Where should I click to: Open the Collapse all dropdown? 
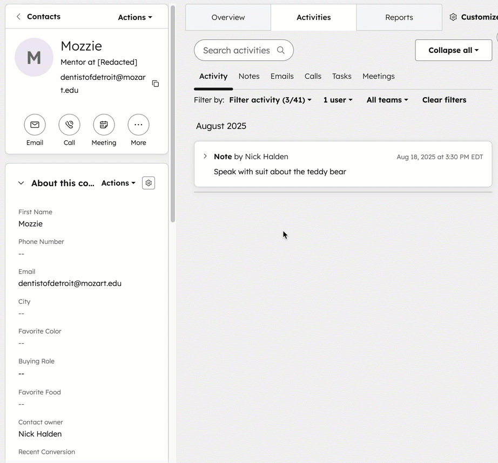(454, 50)
